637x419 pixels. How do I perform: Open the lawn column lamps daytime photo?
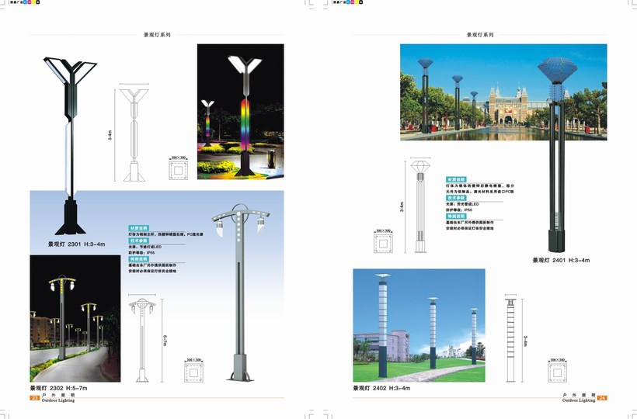419,324
